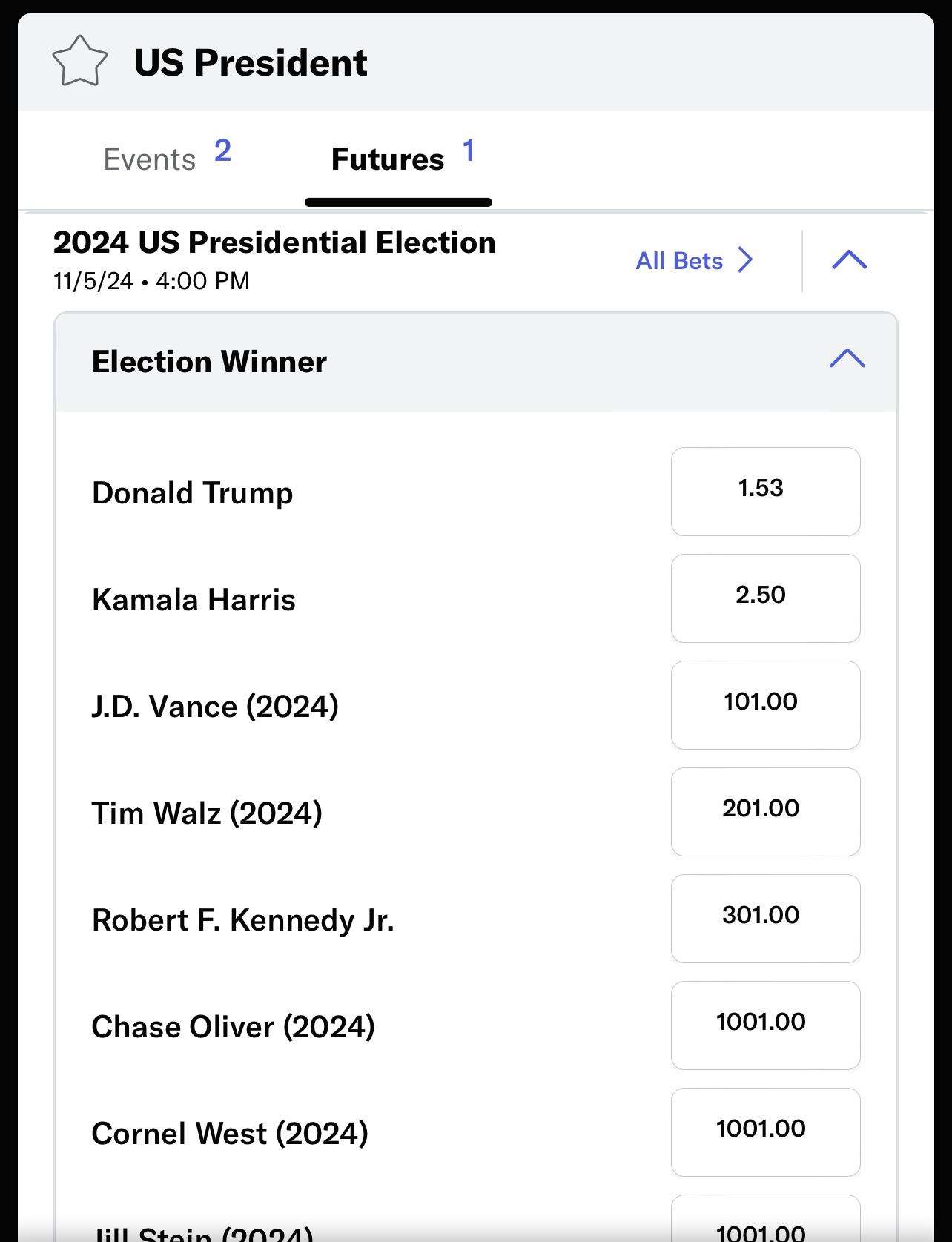Favorite US President with the star icon

(x=80, y=62)
